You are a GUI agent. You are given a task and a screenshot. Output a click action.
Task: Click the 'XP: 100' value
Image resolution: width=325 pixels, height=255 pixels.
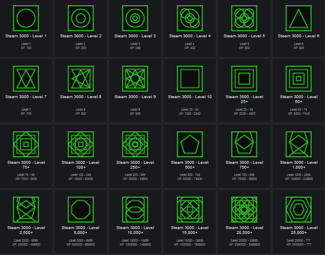26,48
